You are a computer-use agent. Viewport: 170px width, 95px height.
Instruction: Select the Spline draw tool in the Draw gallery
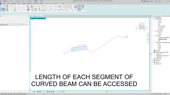pos(71,8)
